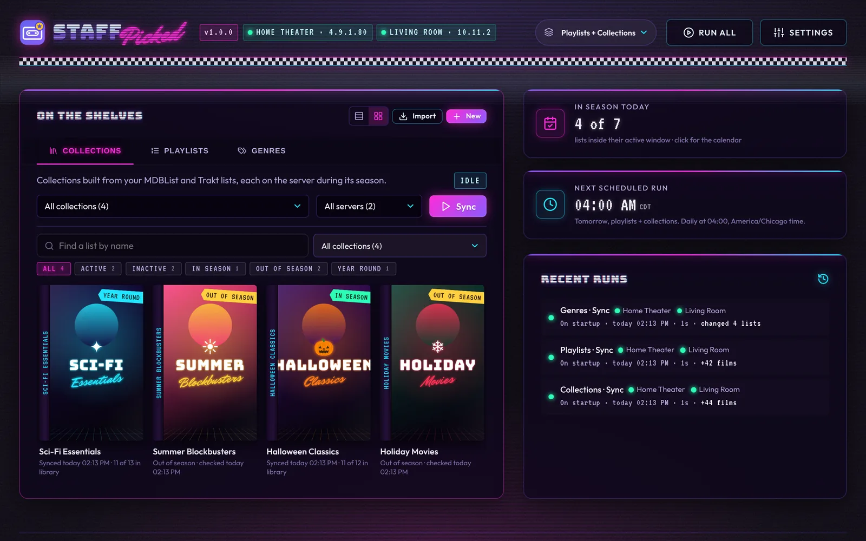Viewport: 866px width, 541px height.
Task: Click the Staff Picked robot logo icon
Action: (32, 32)
